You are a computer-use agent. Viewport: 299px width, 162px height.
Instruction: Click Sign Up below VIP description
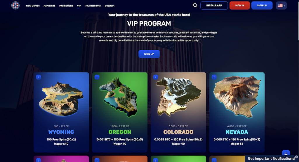point(149,54)
